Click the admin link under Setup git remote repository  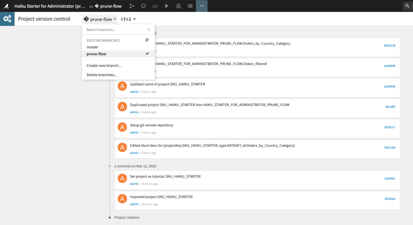pos(134,132)
